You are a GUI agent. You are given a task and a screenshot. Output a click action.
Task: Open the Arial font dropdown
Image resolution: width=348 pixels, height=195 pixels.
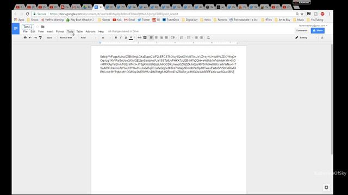(x=88, y=38)
